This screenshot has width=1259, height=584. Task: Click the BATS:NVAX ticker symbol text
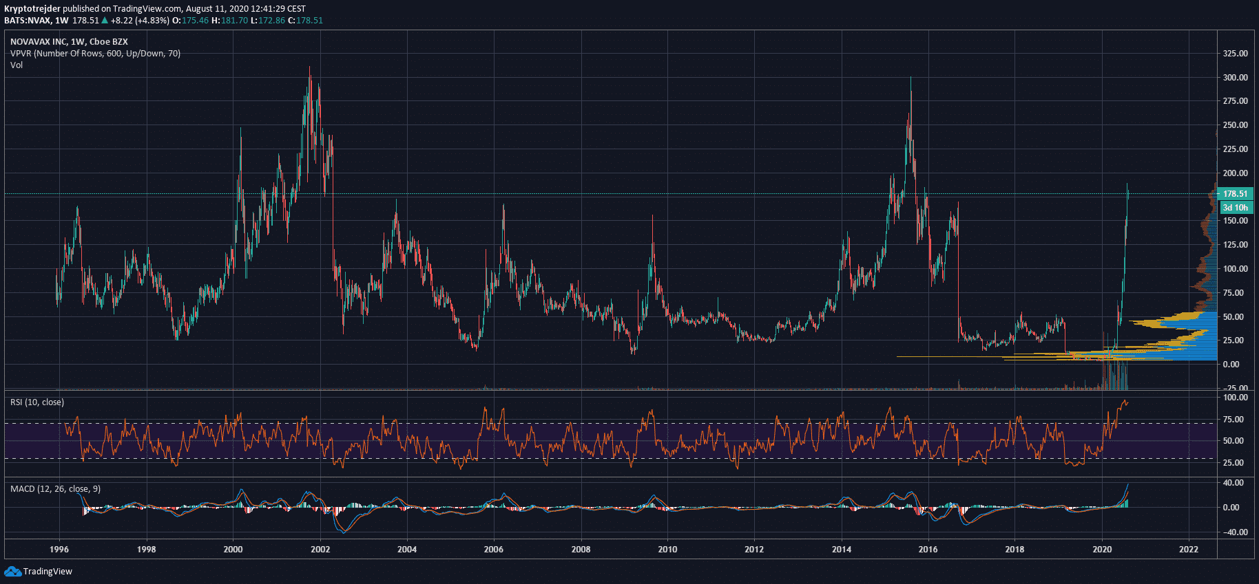pyautogui.click(x=27, y=21)
